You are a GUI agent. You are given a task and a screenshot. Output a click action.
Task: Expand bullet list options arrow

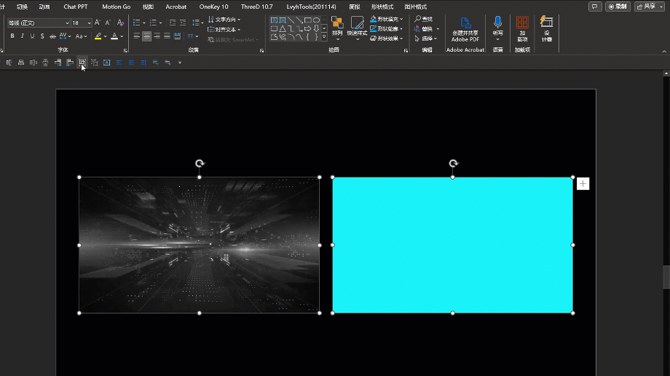click(x=144, y=23)
